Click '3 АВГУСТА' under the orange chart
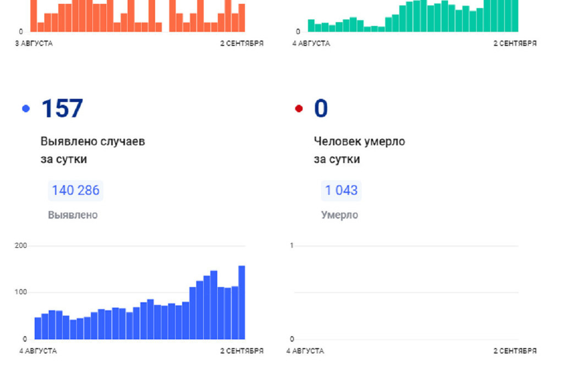This screenshot has height=374, width=561. pyautogui.click(x=34, y=43)
